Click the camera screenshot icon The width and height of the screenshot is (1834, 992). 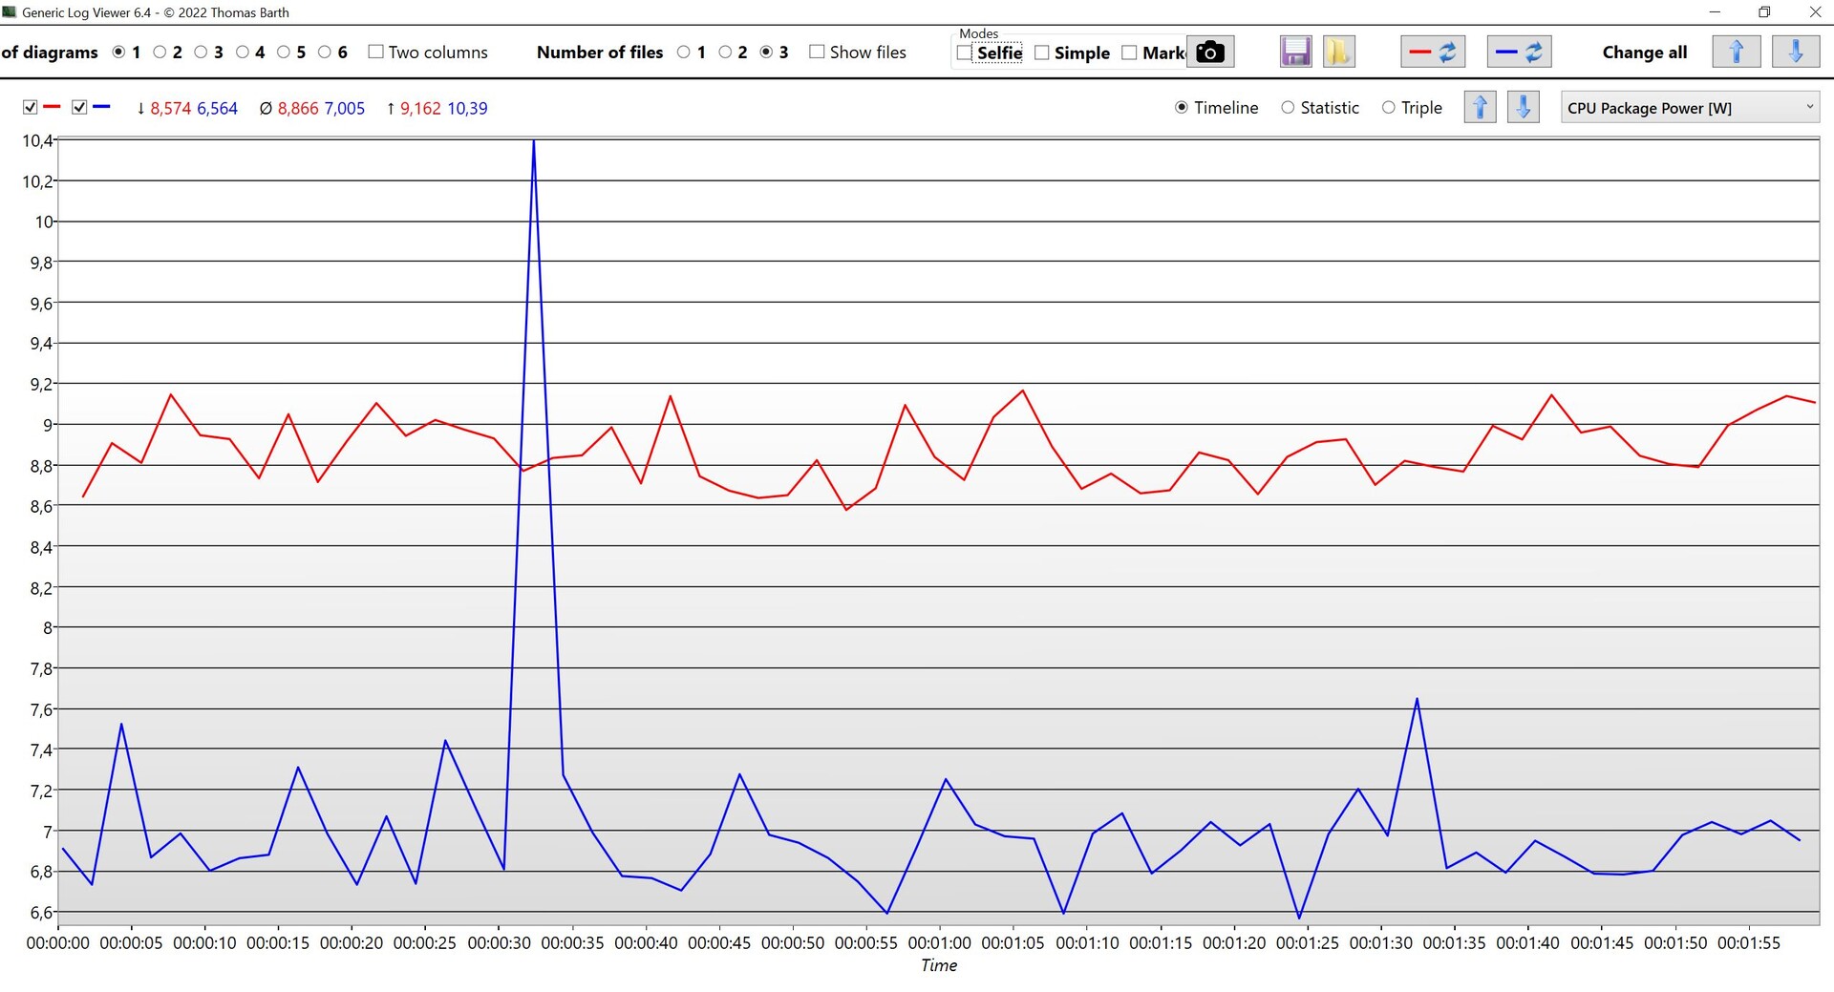tap(1210, 53)
